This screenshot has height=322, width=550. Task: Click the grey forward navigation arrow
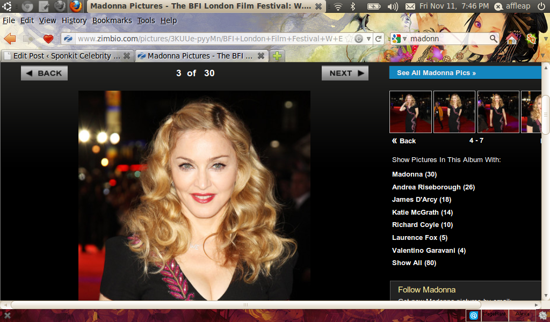click(x=29, y=38)
